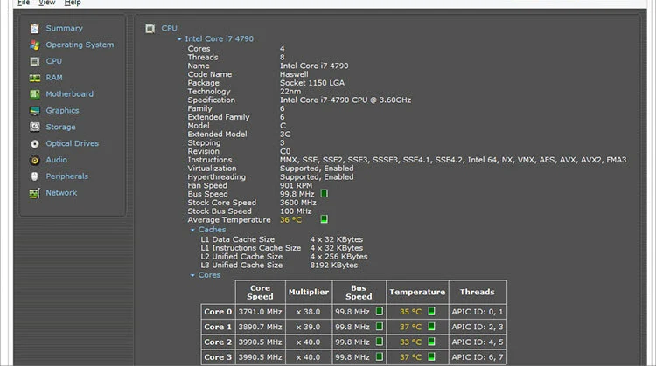Click the 8192 KBytes L3 cache value
This screenshot has width=656, height=366.
(x=334, y=266)
